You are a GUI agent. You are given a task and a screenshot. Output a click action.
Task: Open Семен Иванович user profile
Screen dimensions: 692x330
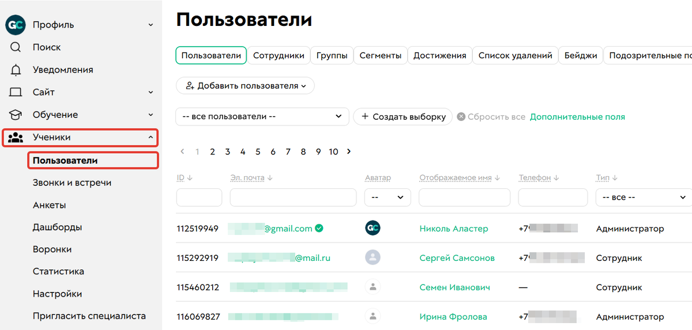tap(455, 287)
